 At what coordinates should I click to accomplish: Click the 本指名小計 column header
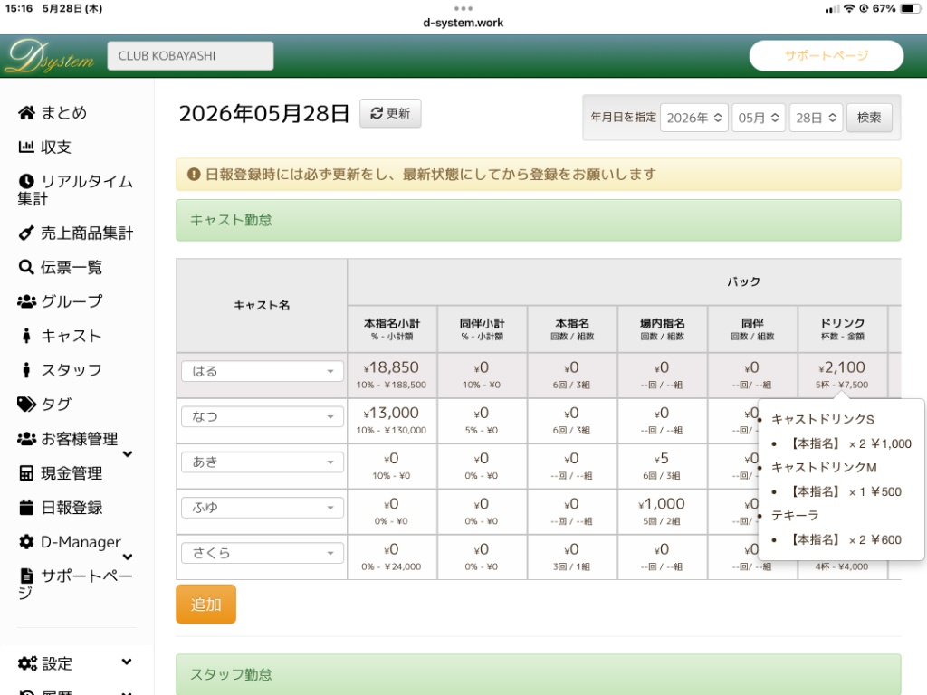pos(391,329)
